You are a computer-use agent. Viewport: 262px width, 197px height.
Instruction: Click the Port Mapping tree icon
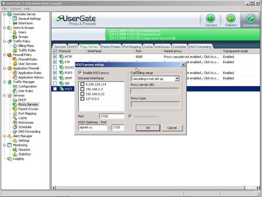15,114
